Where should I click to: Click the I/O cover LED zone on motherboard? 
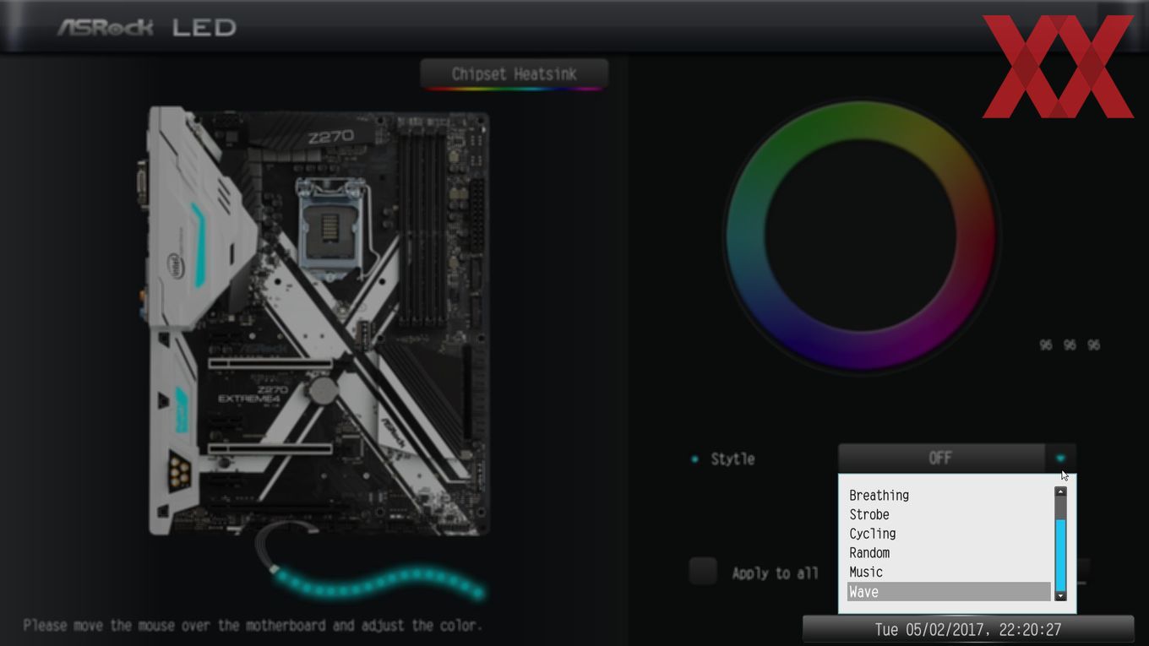(199, 244)
